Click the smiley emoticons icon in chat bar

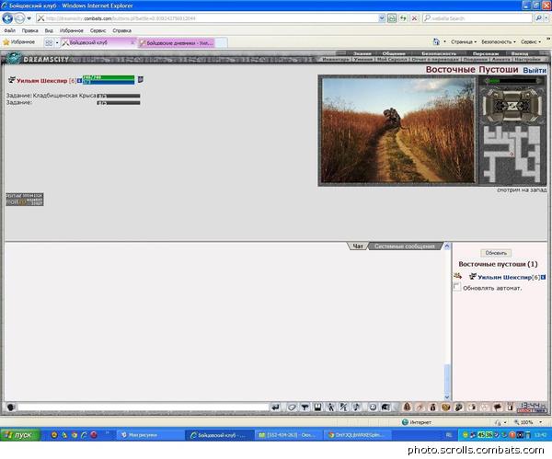(373, 407)
